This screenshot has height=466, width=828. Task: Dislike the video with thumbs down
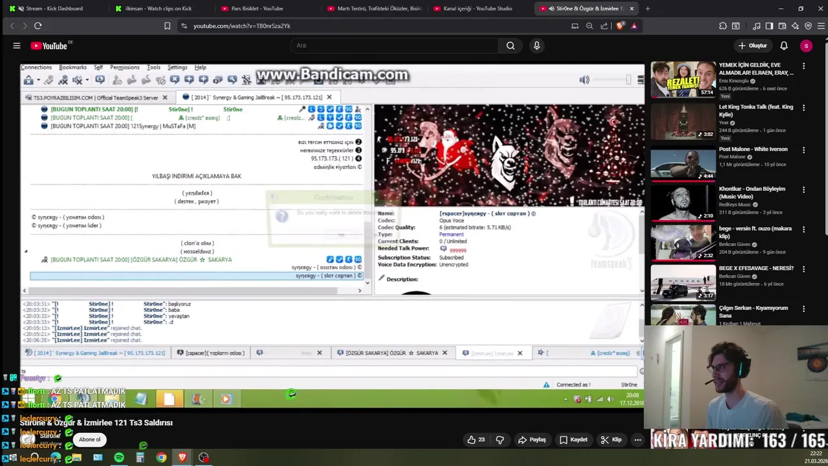pyautogui.click(x=499, y=439)
